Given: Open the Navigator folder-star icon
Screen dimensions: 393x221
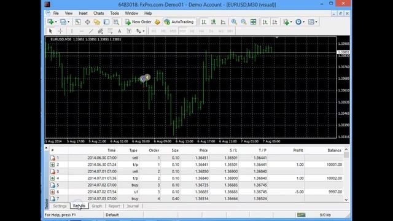Looking at the screenshot, I should pos(97,22).
